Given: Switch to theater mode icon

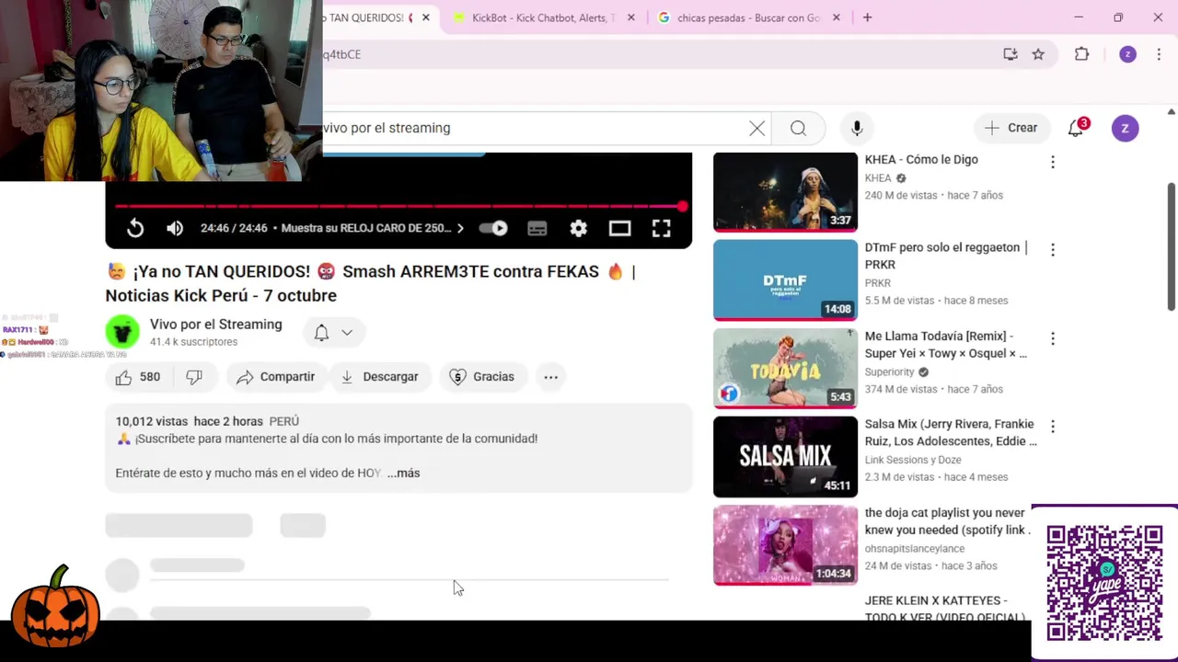Looking at the screenshot, I should tap(619, 229).
